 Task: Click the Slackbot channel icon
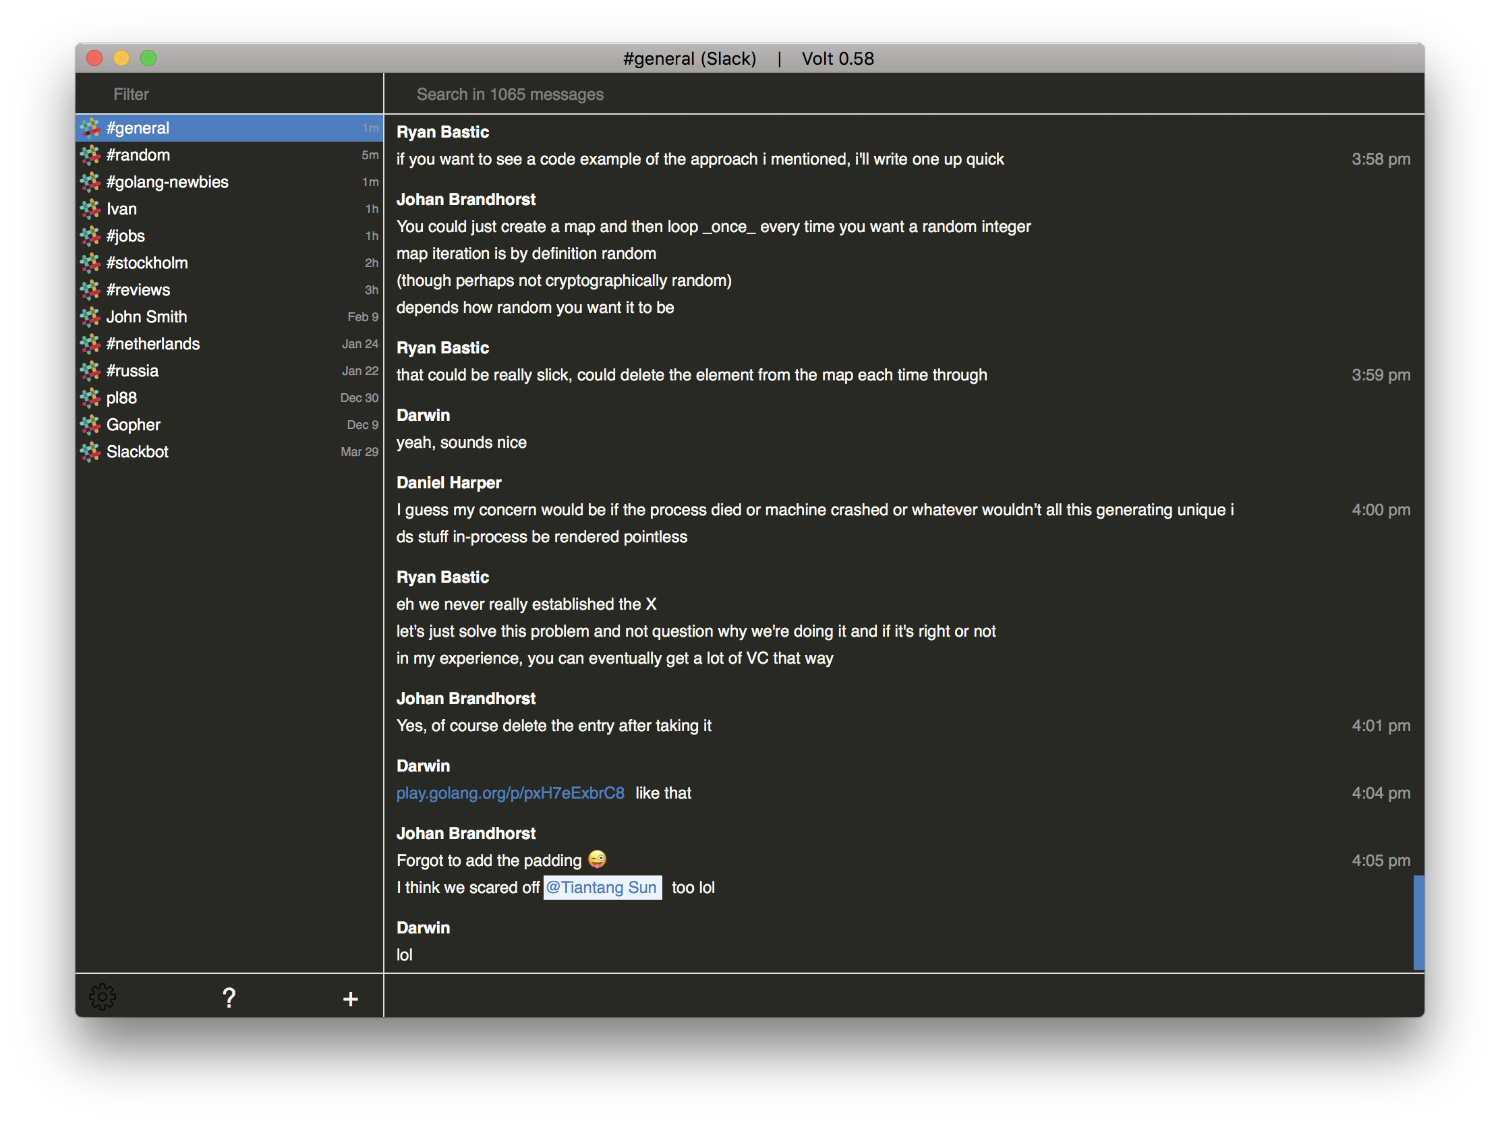point(94,451)
